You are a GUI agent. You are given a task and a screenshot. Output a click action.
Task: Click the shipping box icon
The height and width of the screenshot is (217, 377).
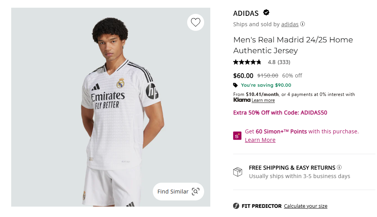click(x=238, y=172)
